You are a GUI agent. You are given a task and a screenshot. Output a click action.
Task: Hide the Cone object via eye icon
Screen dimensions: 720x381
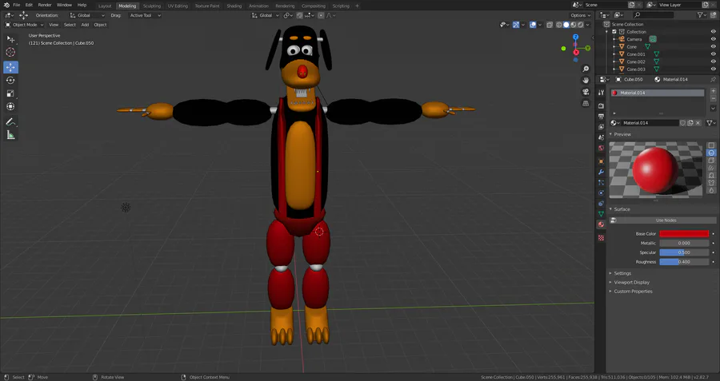713,46
